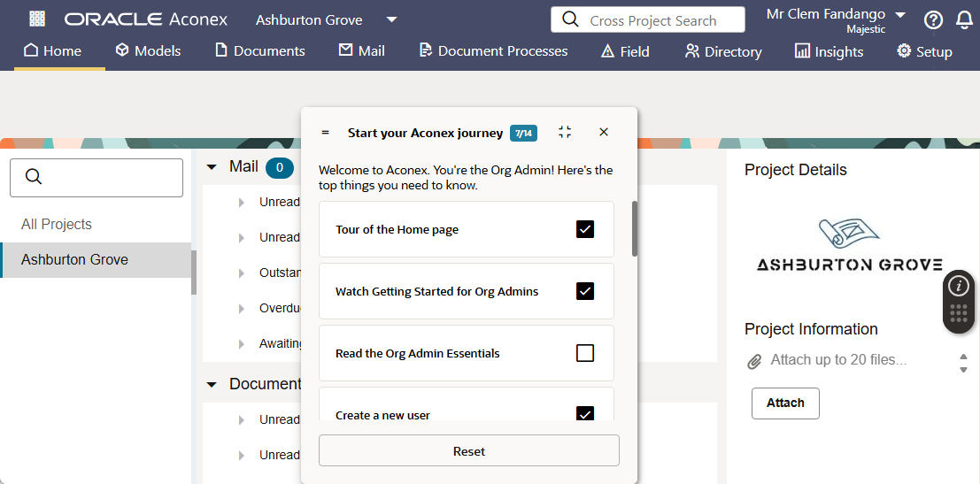Uncheck Watch Getting Started for Org Admins
This screenshot has height=484, width=980.
tap(585, 291)
